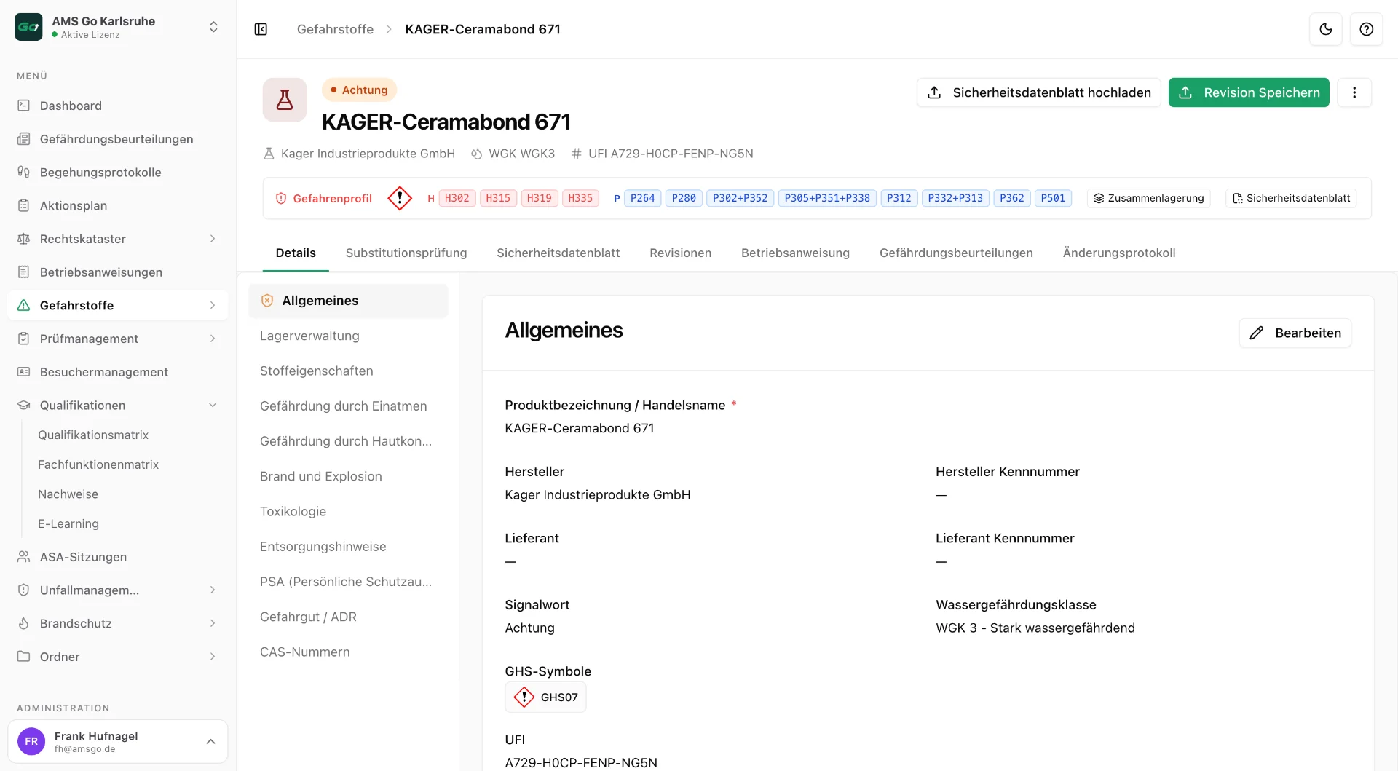1398x771 pixels.
Task: Click the pencil Bearbeiten button
Action: coord(1295,333)
